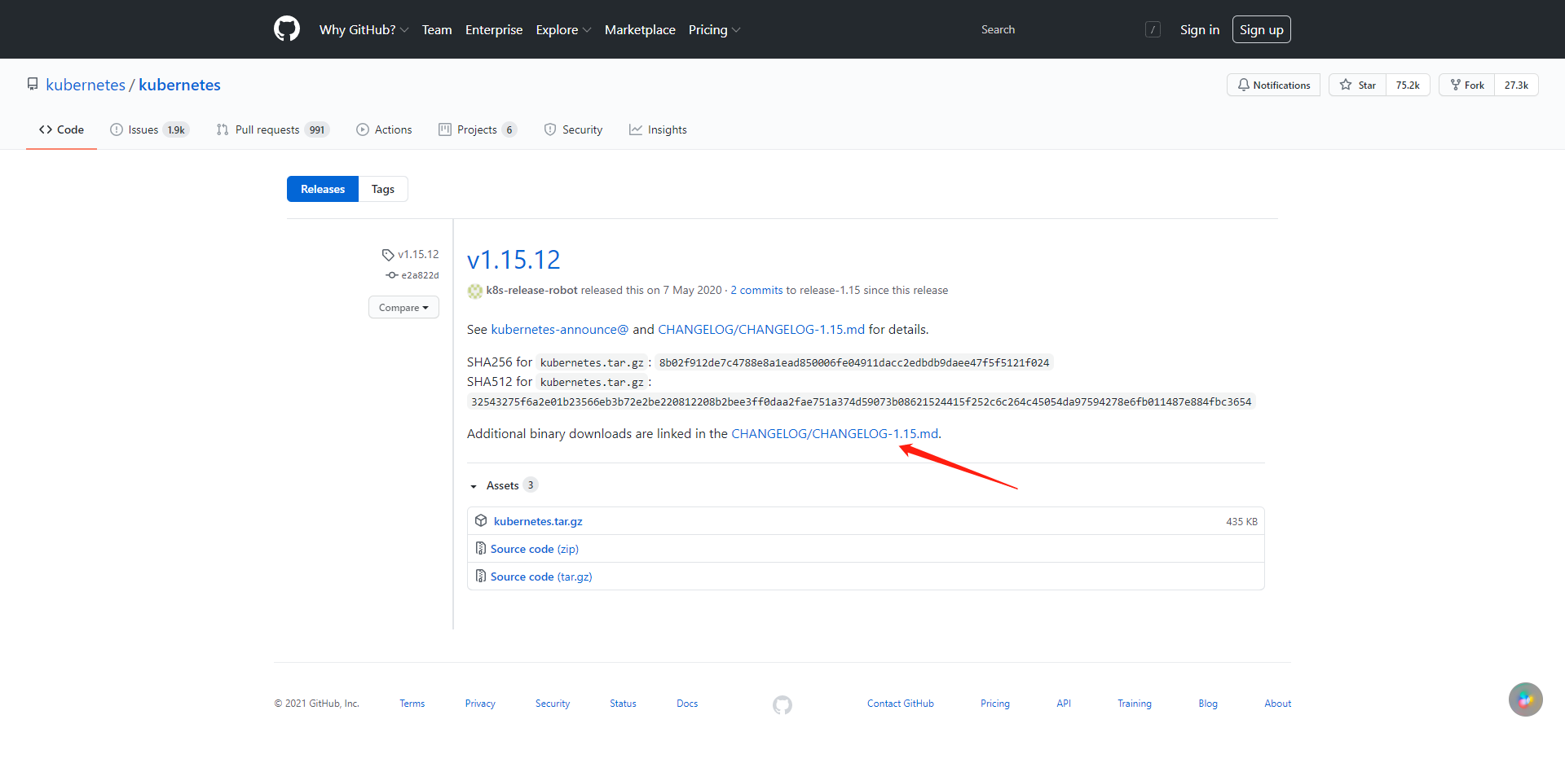Open the Issues tab
Viewport: 1565px width, 763px height.
[x=149, y=129]
